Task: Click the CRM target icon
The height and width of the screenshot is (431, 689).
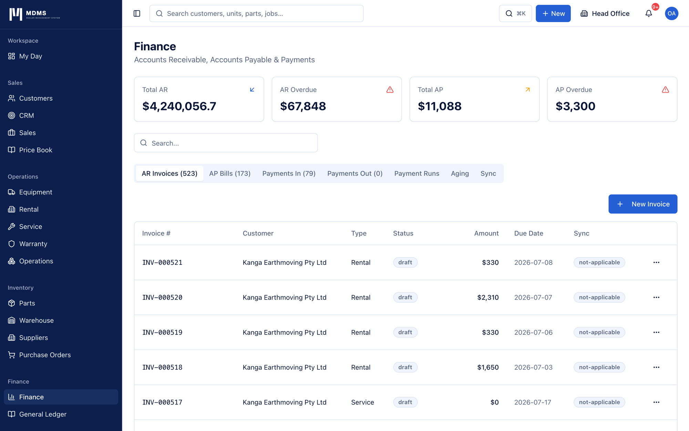Action: pyautogui.click(x=12, y=116)
